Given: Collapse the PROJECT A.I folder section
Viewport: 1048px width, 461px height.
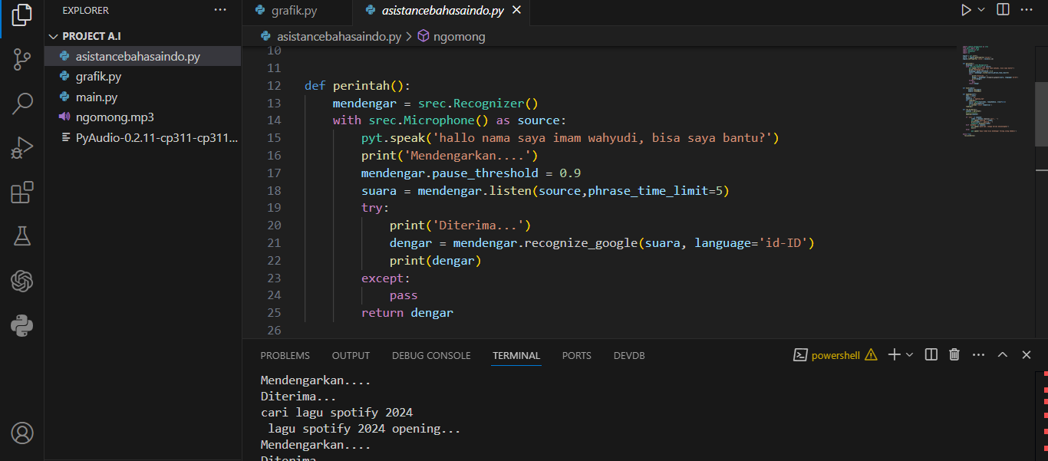Looking at the screenshot, I should (54, 36).
